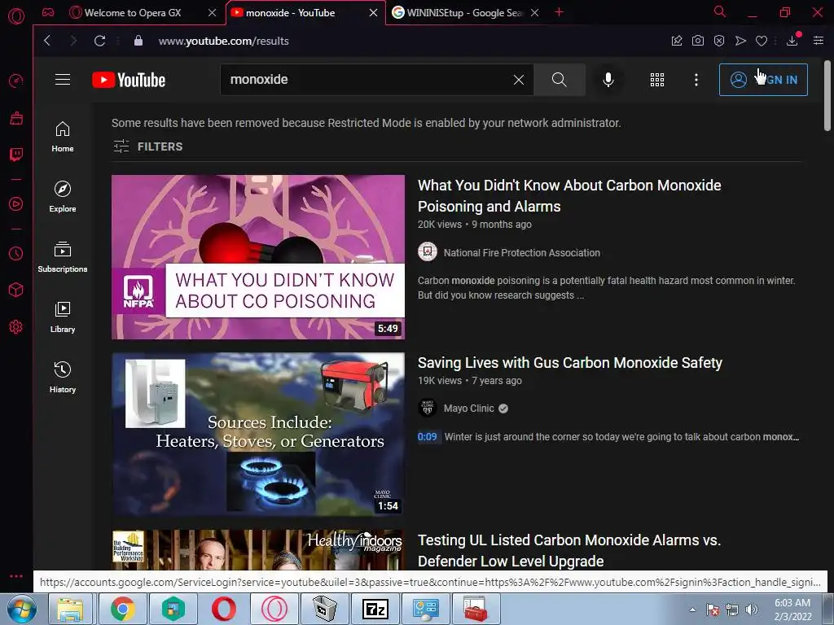Open the downloads icon in toolbar
The height and width of the screenshot is (625, 834).
tap(792, 40)
